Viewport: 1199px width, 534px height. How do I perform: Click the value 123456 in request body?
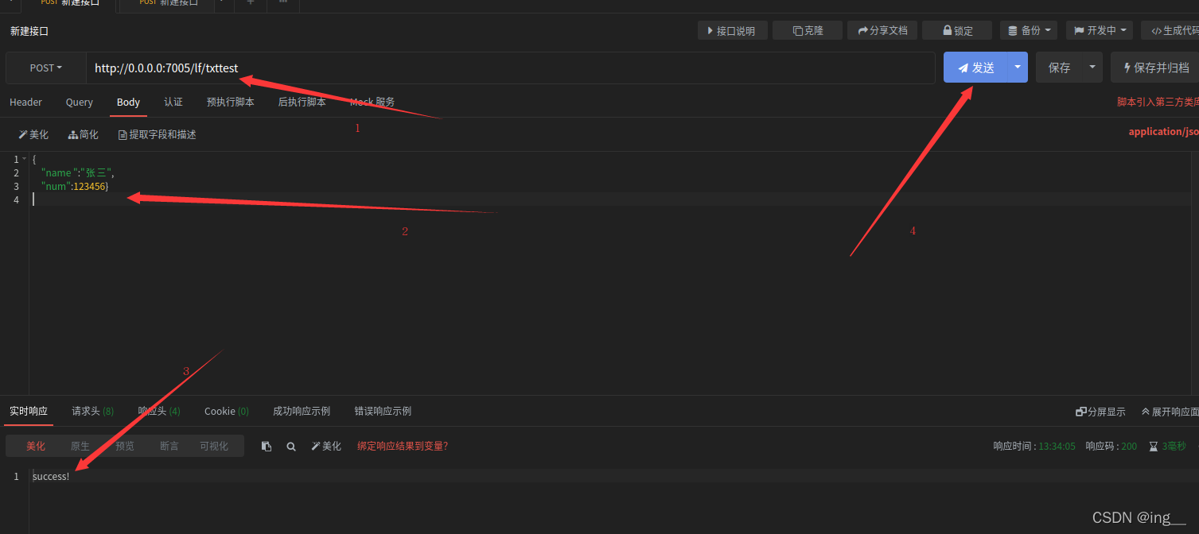coord(89,186)
